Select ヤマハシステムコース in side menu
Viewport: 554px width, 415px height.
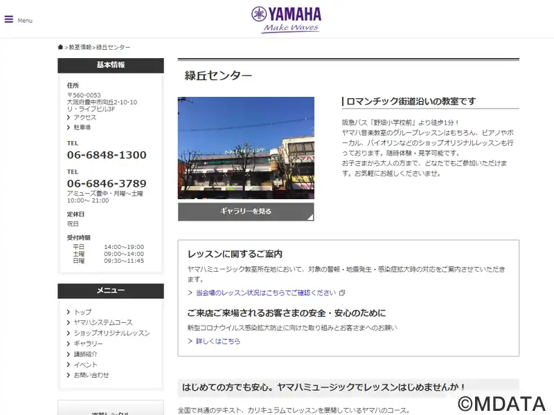(x=103, y=322)
